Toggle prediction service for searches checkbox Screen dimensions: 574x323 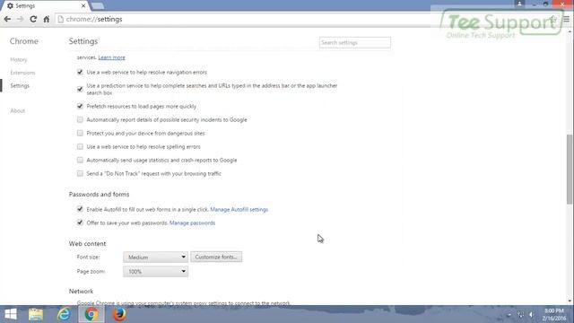(80, 89)
